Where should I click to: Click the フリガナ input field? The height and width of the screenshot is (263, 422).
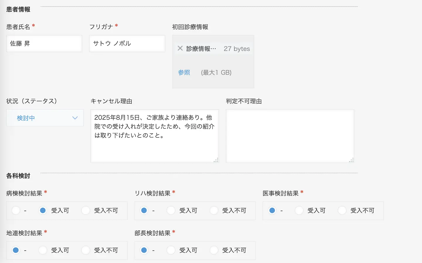pos(127,44)
